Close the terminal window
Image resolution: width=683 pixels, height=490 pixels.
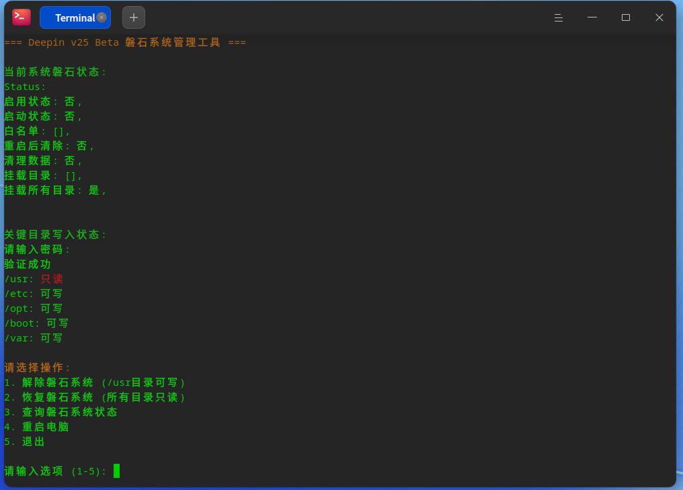coord(659,17)
